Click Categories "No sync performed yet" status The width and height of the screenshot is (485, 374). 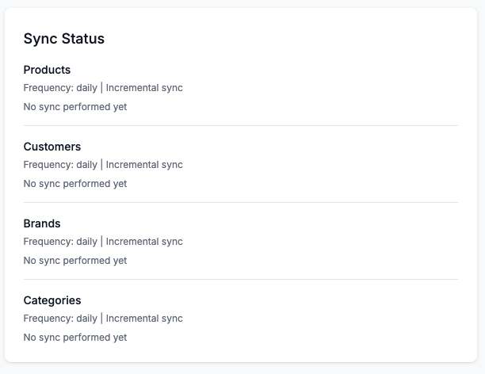[75, 338]
